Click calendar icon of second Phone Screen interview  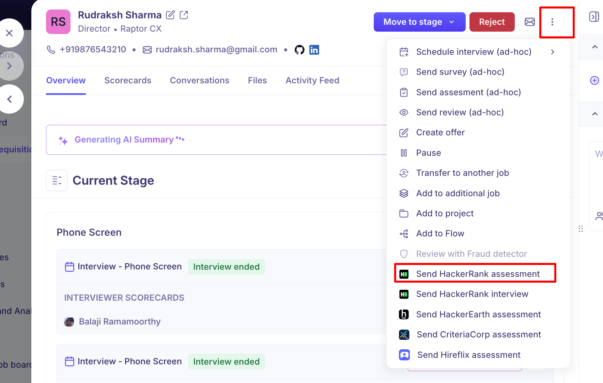coord(69,361)
